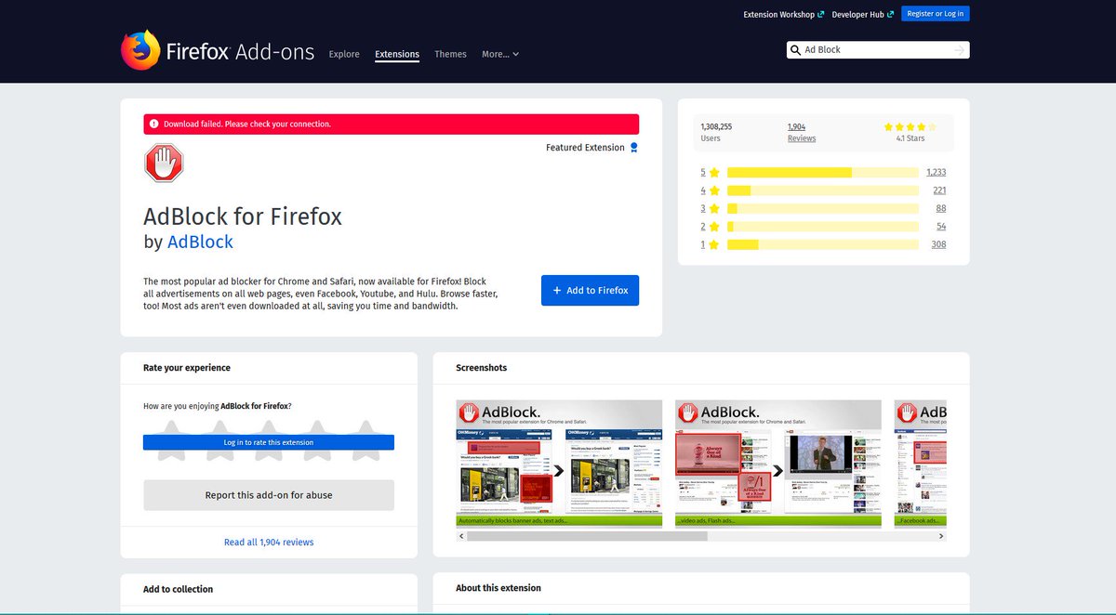The height and width of the screenshot is (615, 1116).
Task: Click the Featured Extension label
Action: [585, 148]
